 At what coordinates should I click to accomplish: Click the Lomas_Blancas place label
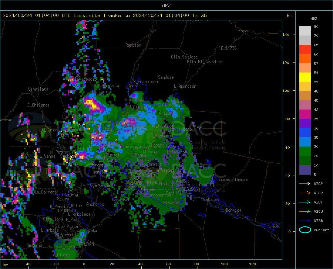[233, 179]
